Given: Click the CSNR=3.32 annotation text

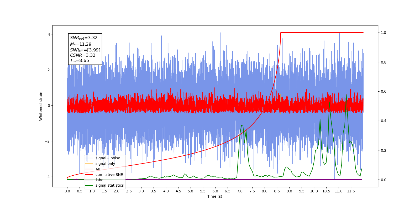Looking at the screenshot, I should pyautogui.click(x=83, y=55).
